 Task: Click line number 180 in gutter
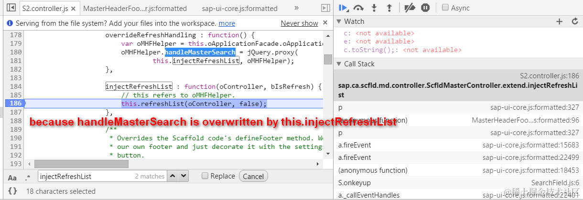click(16, 52)
